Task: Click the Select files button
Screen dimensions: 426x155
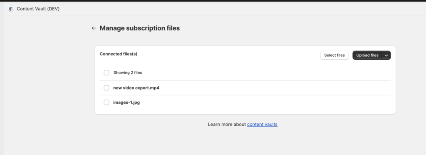Action: tap(334, 55)
